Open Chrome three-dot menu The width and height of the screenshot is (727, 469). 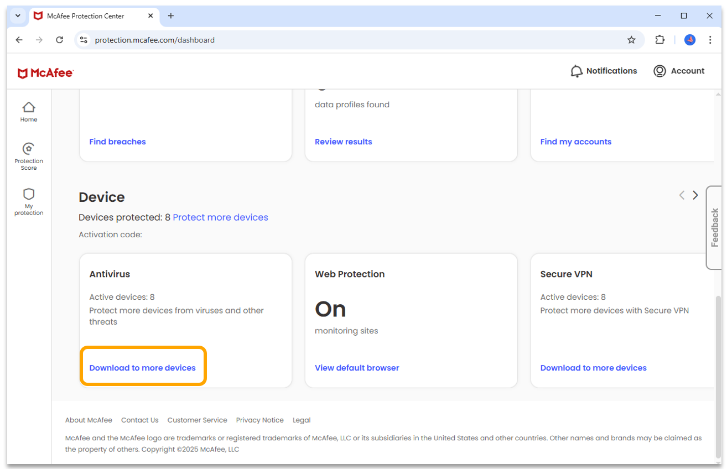710,40
